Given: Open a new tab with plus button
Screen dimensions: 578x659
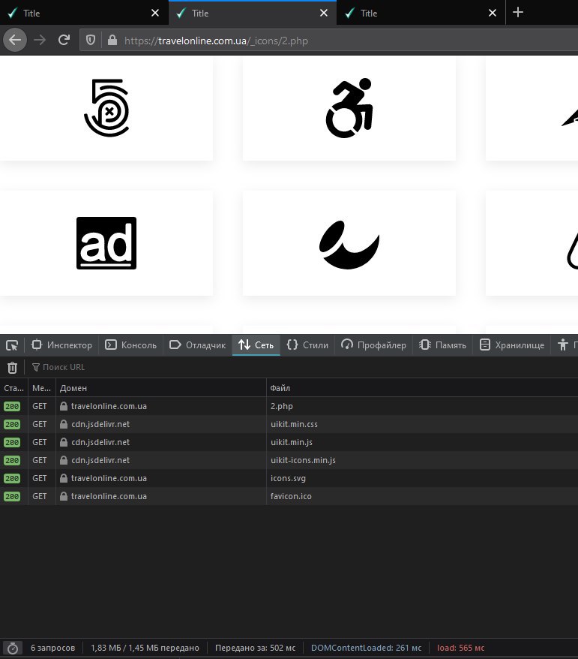Looking at the screenshot, I should click(518, 12).
